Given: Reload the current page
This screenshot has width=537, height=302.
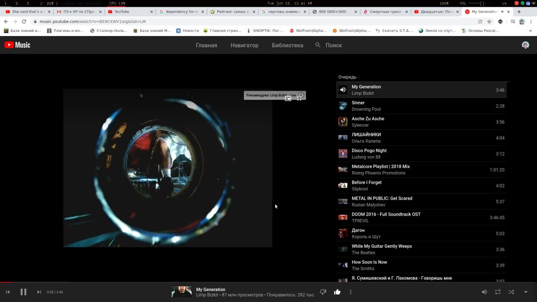Looking at the screenshot, I should (x=24, y=21).
